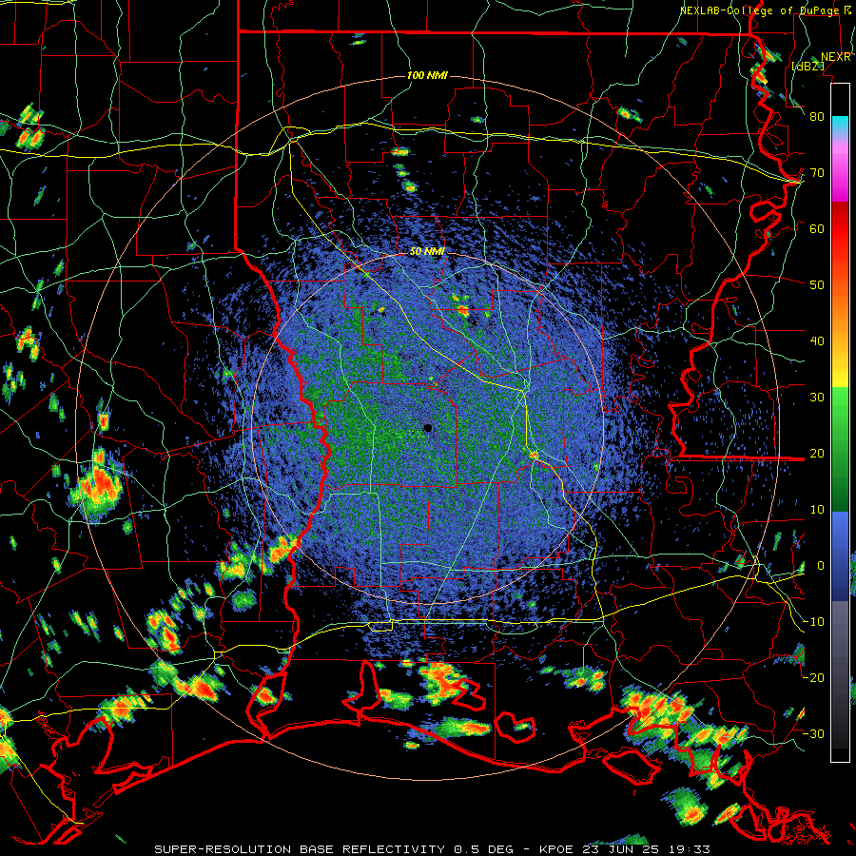Image resolution: width=856 pixels, height=856 pixels.
Task: Click the product title caption at bottom
Action: click(x=432, y=849)
